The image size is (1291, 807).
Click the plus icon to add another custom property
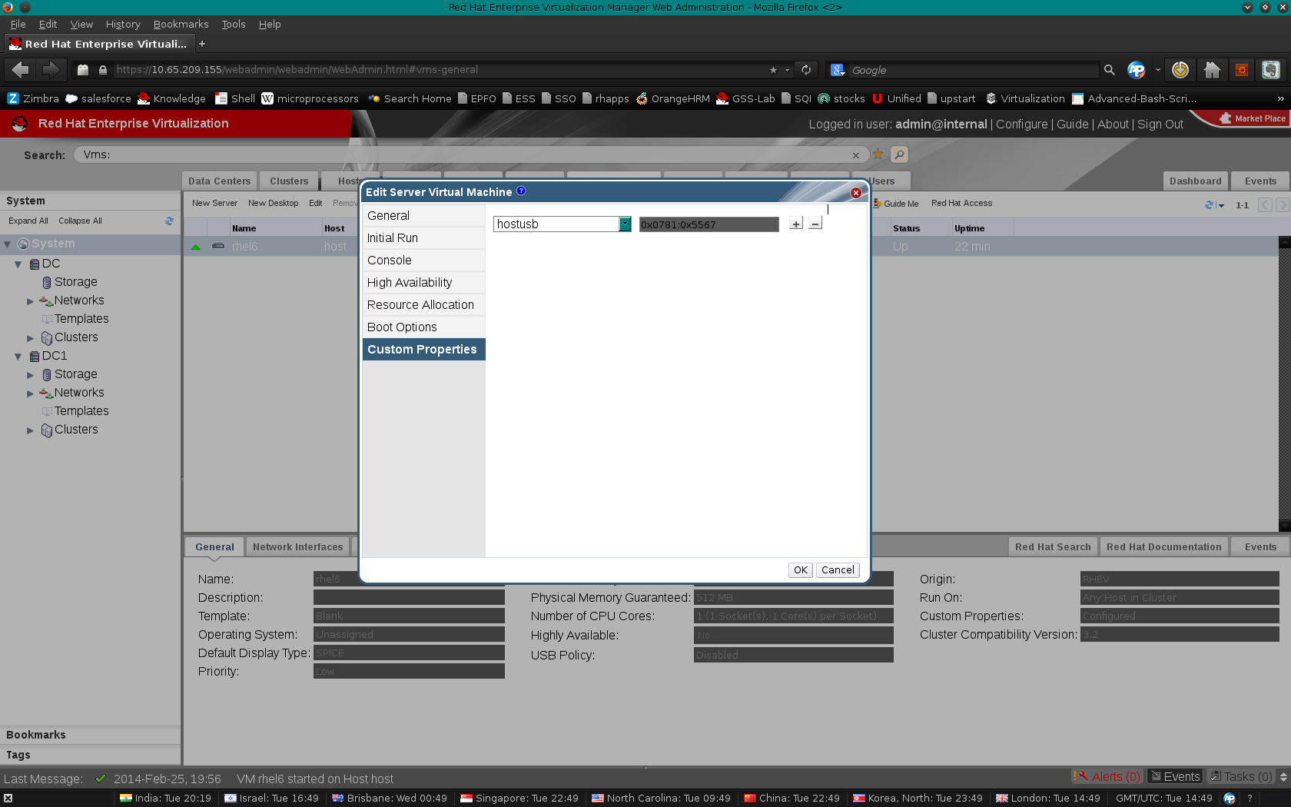796,224
